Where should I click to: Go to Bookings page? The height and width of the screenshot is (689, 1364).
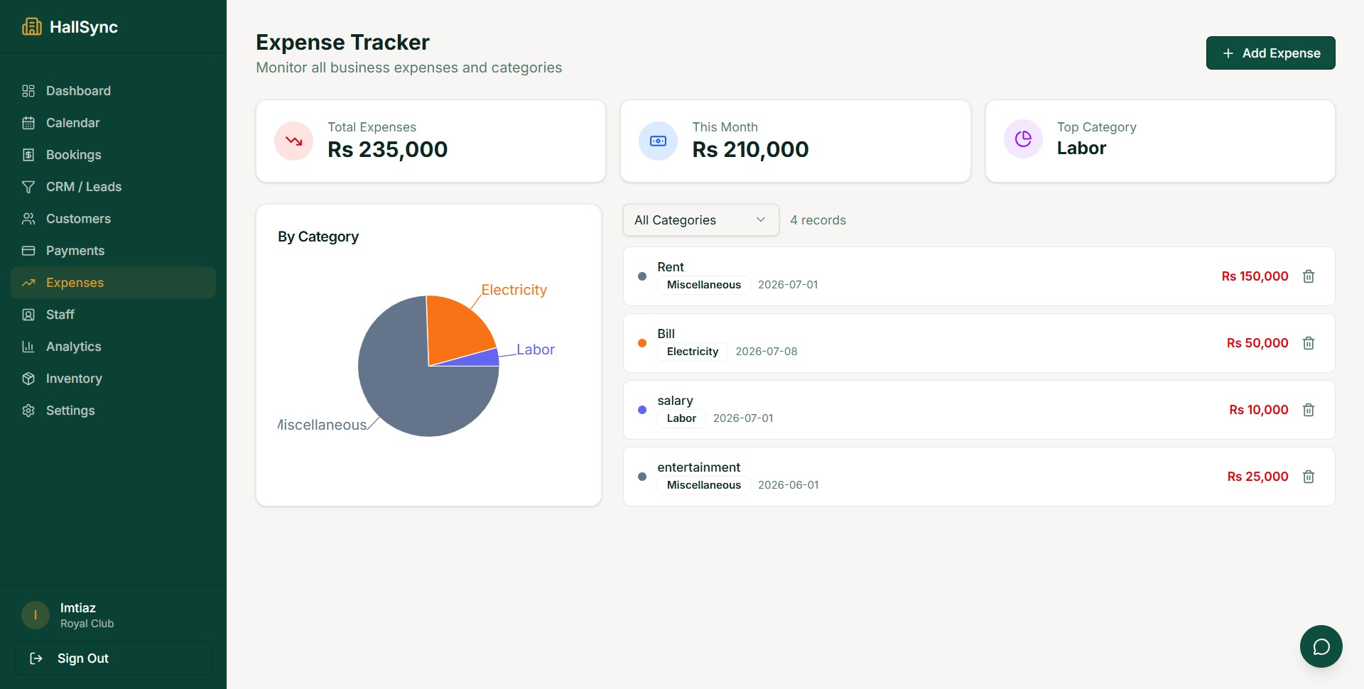[x=113, y=155]
